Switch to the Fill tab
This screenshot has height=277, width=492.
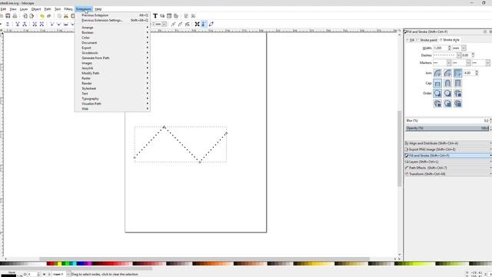[x=411, y=40]
